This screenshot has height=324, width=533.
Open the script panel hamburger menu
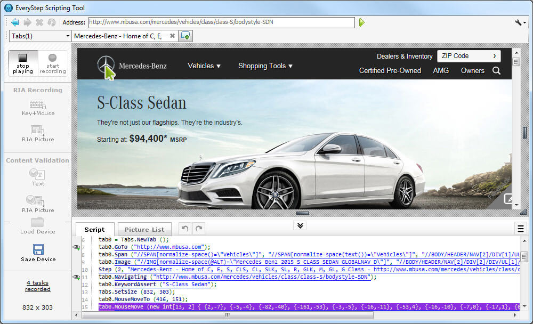pyautogui.click(x=521, y=229)
